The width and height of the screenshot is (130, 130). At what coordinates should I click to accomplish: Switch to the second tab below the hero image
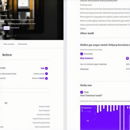pos(22,44)
